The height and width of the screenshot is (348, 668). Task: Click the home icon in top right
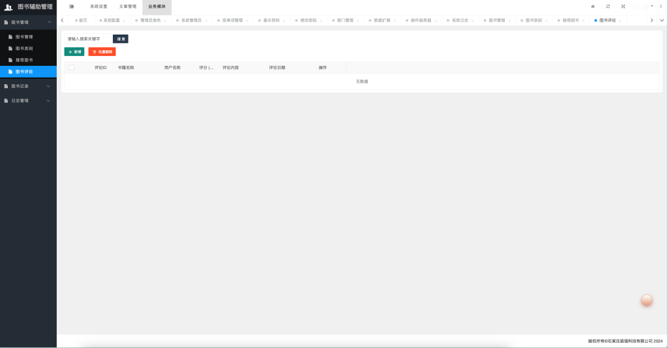[592, 7]
